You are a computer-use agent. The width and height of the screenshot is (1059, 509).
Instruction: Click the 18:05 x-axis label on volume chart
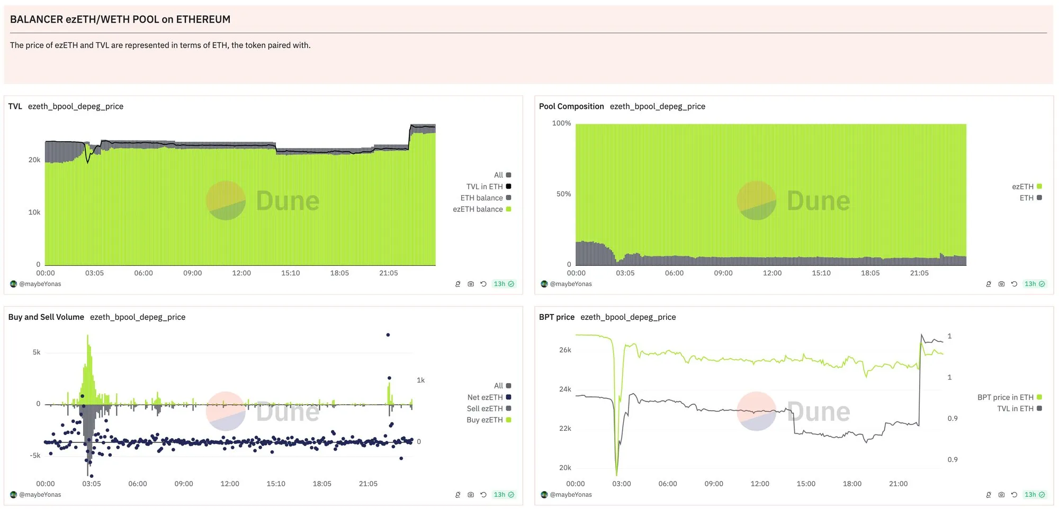322,484
